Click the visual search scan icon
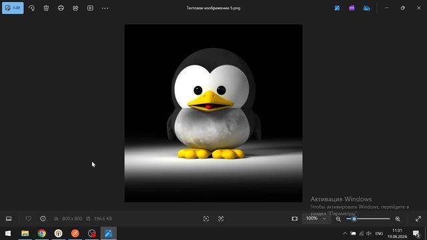427x240 pixels. (206, 219)
